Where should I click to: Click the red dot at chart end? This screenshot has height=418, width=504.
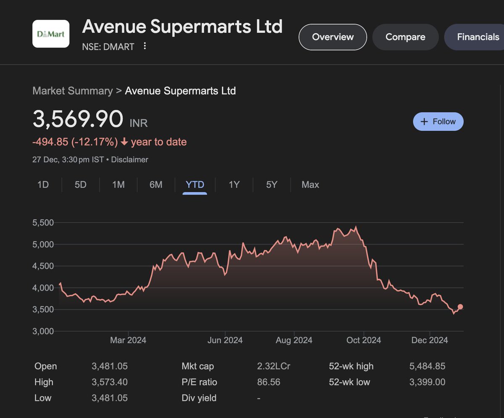point(460,307)
